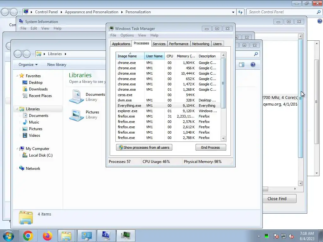Click System Information vertical scrollbar thumb
The width and height of the screenshot is (323, 242).
[x=301, y=98]
